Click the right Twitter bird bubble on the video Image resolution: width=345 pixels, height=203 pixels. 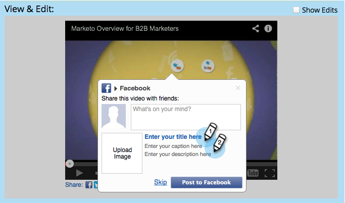tap(208, 66)
